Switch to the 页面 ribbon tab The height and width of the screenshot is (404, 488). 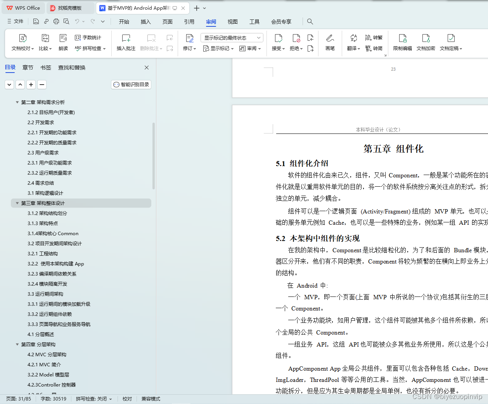168,22
